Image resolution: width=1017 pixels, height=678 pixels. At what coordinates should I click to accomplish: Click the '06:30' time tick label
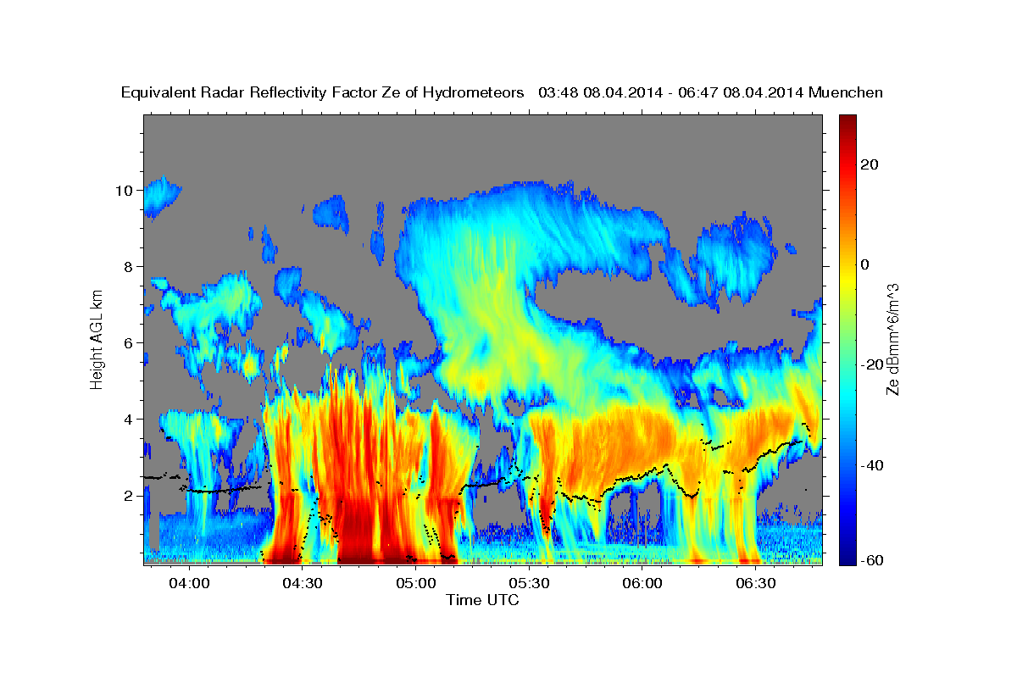[757, 584]
